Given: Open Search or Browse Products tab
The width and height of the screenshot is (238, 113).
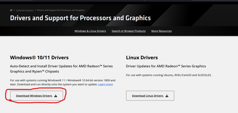Looking at the screenshot, I should coord(128,31).
